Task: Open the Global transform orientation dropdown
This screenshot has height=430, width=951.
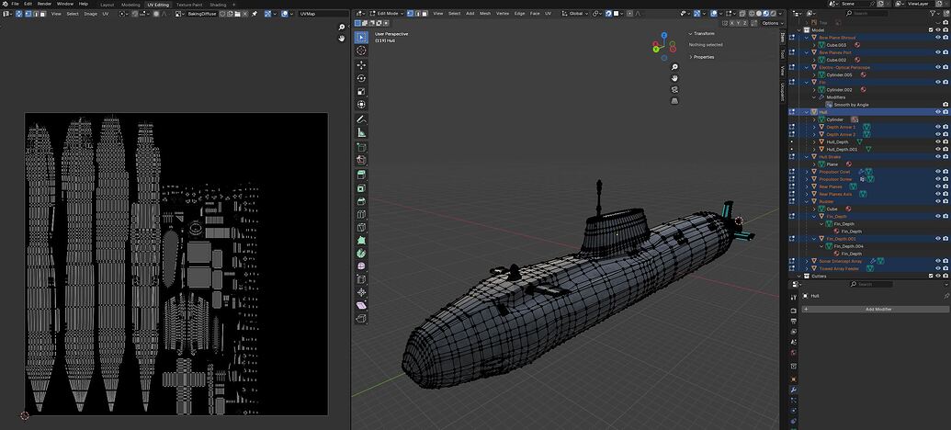Action: (573, 14)
